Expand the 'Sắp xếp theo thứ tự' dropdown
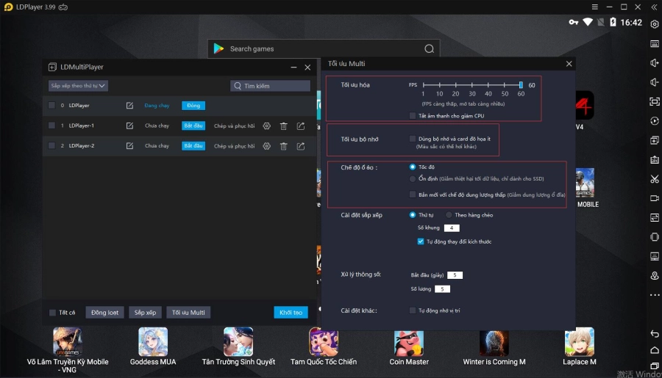 coord(78,86)
